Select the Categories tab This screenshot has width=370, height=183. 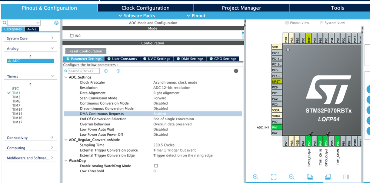13,29
